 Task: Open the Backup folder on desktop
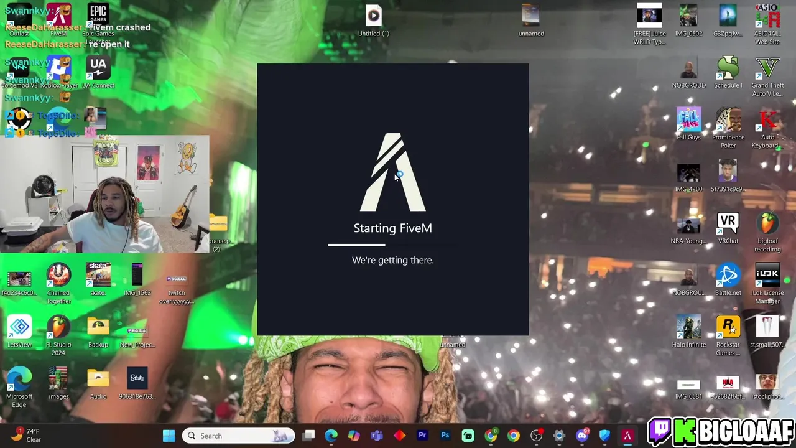coord(98,332)
